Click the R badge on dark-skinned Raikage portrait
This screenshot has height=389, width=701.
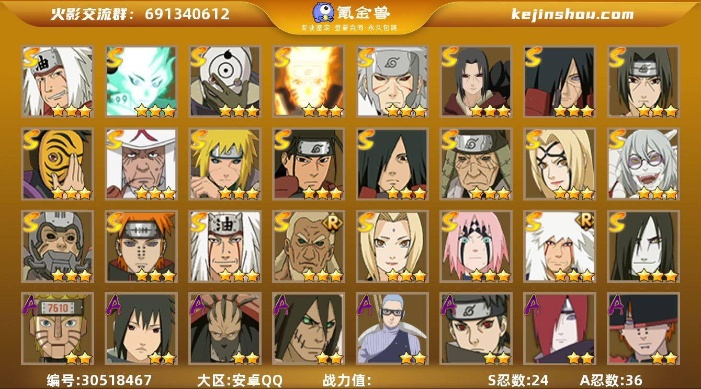[x=333, y=223]
